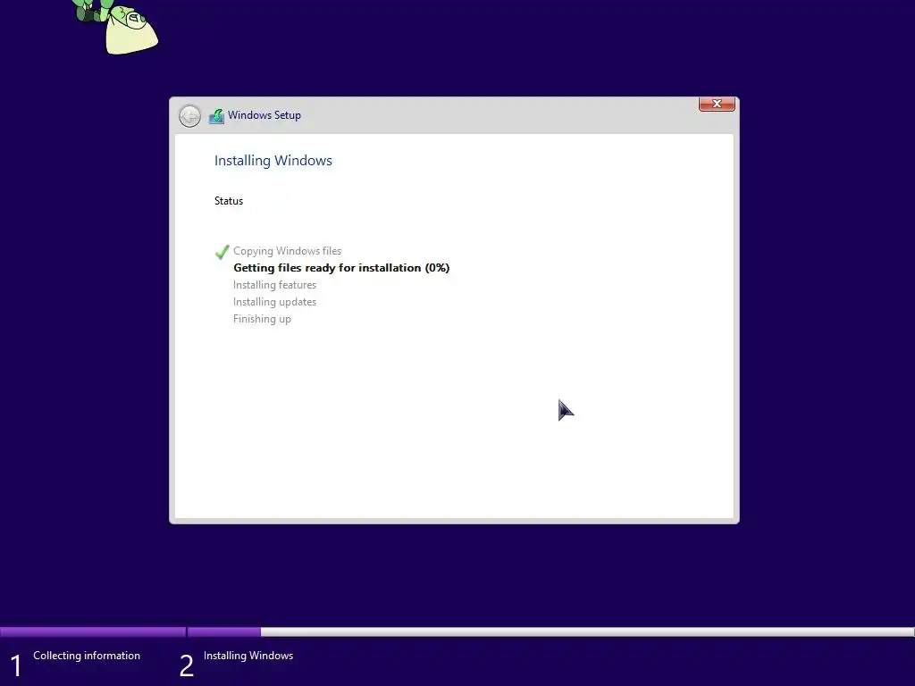Click the 'Status' label
915x686 pixels.
coord(229,201)
